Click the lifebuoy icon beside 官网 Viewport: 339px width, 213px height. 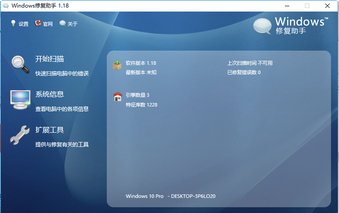tap(38, 24)
